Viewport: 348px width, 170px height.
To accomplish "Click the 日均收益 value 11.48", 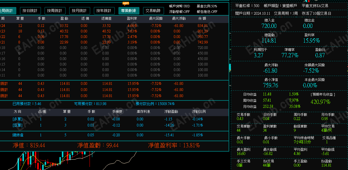I will (x=267, y=94).
